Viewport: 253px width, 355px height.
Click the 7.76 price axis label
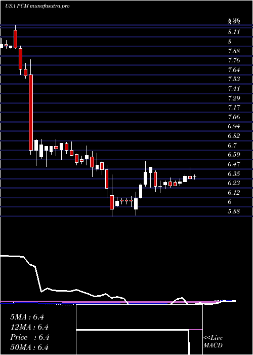[x=234, y=60]
